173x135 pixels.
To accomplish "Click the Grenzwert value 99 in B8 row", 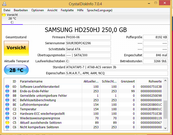I will pos(133,91).
